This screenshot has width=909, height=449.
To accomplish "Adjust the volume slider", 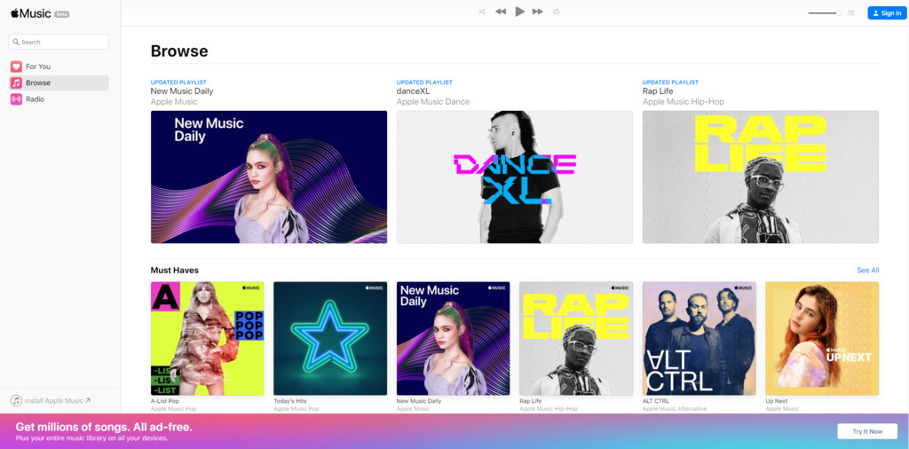I will click(x=825, y=13).
